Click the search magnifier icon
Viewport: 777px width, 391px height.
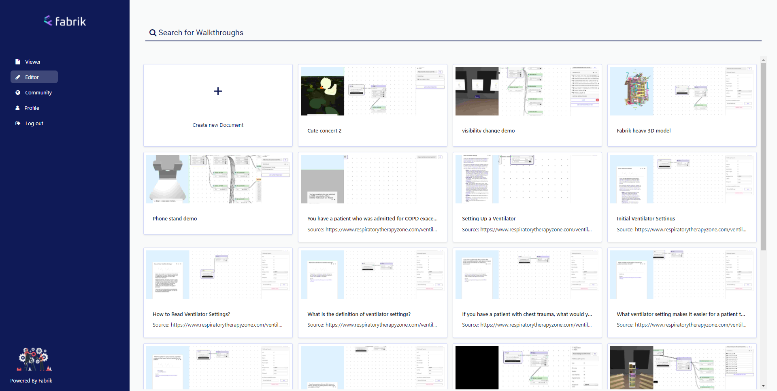pos(153,33)
